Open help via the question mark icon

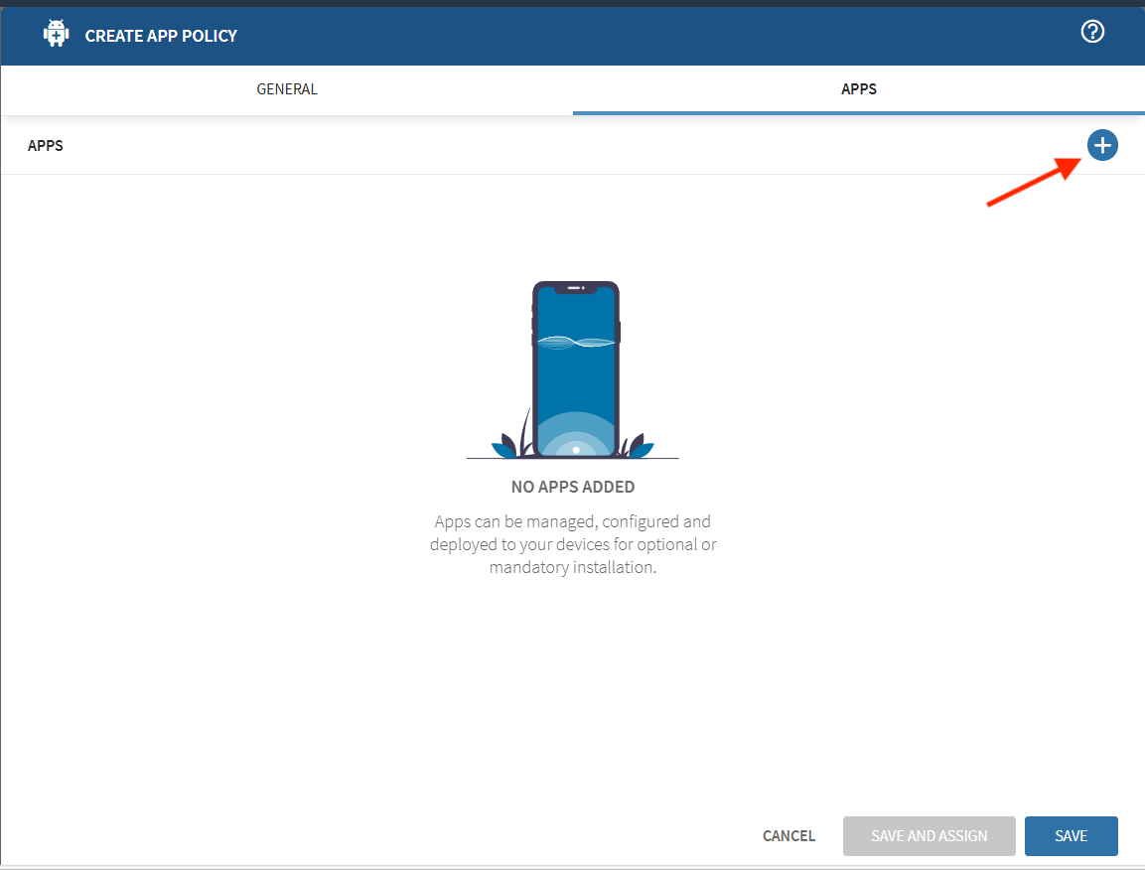(1092, 32)
